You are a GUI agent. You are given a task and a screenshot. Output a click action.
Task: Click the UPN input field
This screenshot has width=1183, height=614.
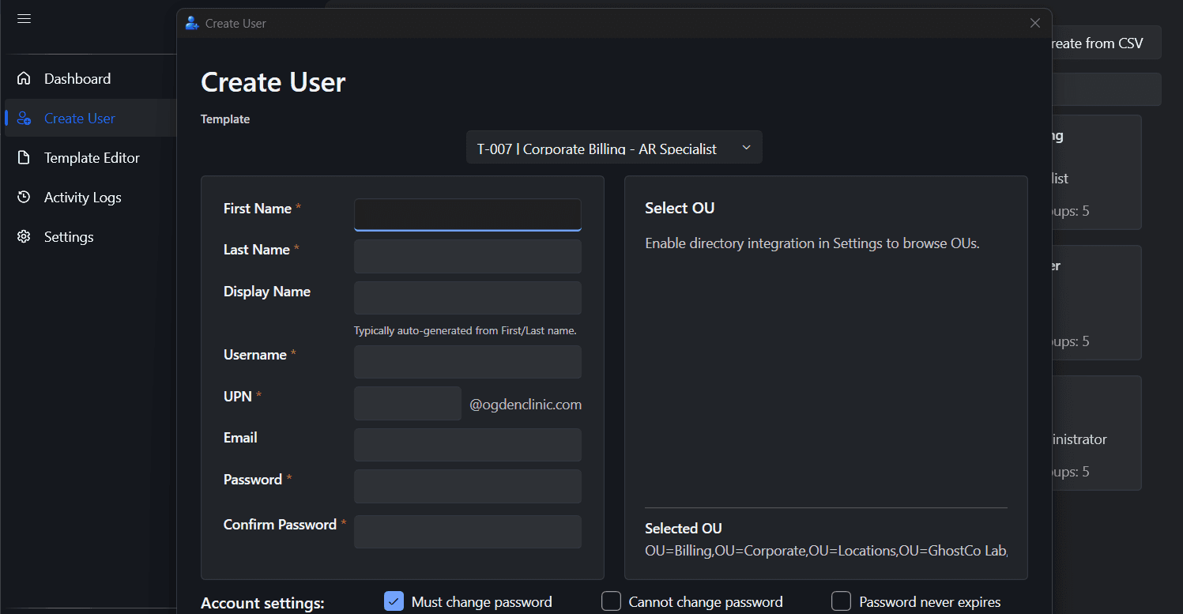(x=408, y=403)
